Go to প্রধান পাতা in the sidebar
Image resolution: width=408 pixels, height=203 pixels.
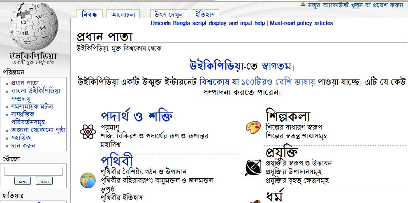(25, 83)
